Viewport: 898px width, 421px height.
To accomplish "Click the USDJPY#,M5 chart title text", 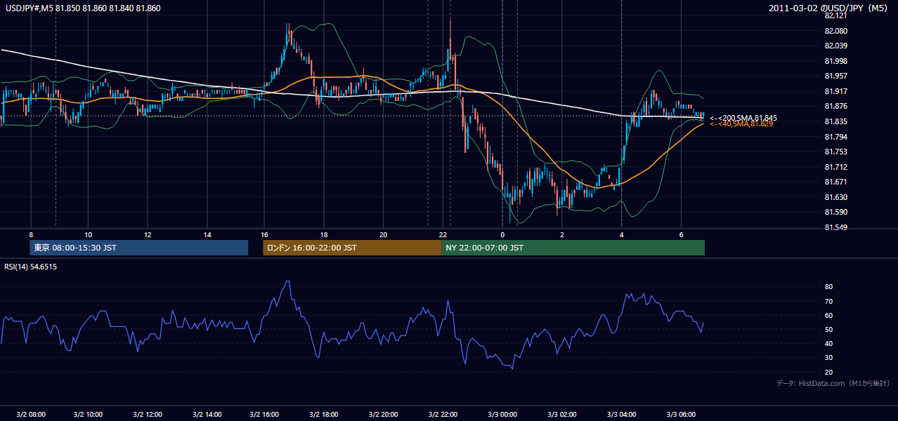I will pyautogui.click(x=83, y=8).
